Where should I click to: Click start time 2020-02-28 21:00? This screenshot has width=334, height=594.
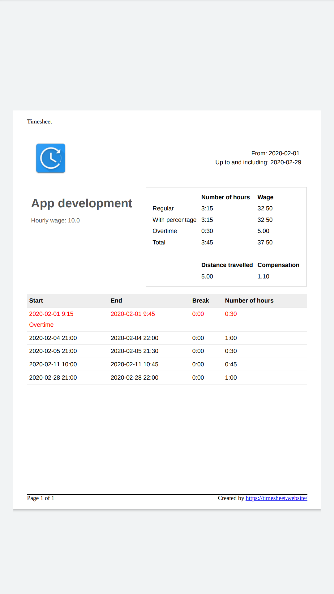click(x=53, y=377)
